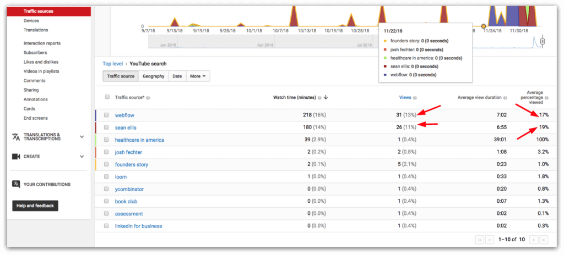Screen dimensions: 564x255
Task: Open the assessment traffic source link
Action: 129,214
